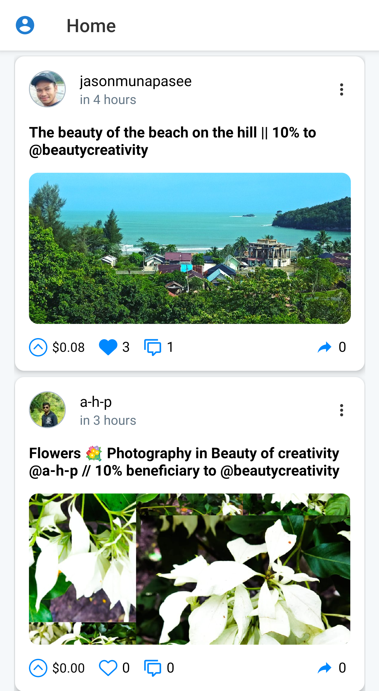The height and width of the screenshot is (691, 379).
Task: Like the flowers post with heart outline
Action: tap(108, 668)
